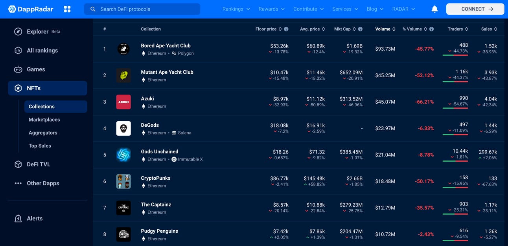Screen dimensions: 508x246
Task: Click the Polygon chain icon in the Bored Ape row
Action: point(174,53)
